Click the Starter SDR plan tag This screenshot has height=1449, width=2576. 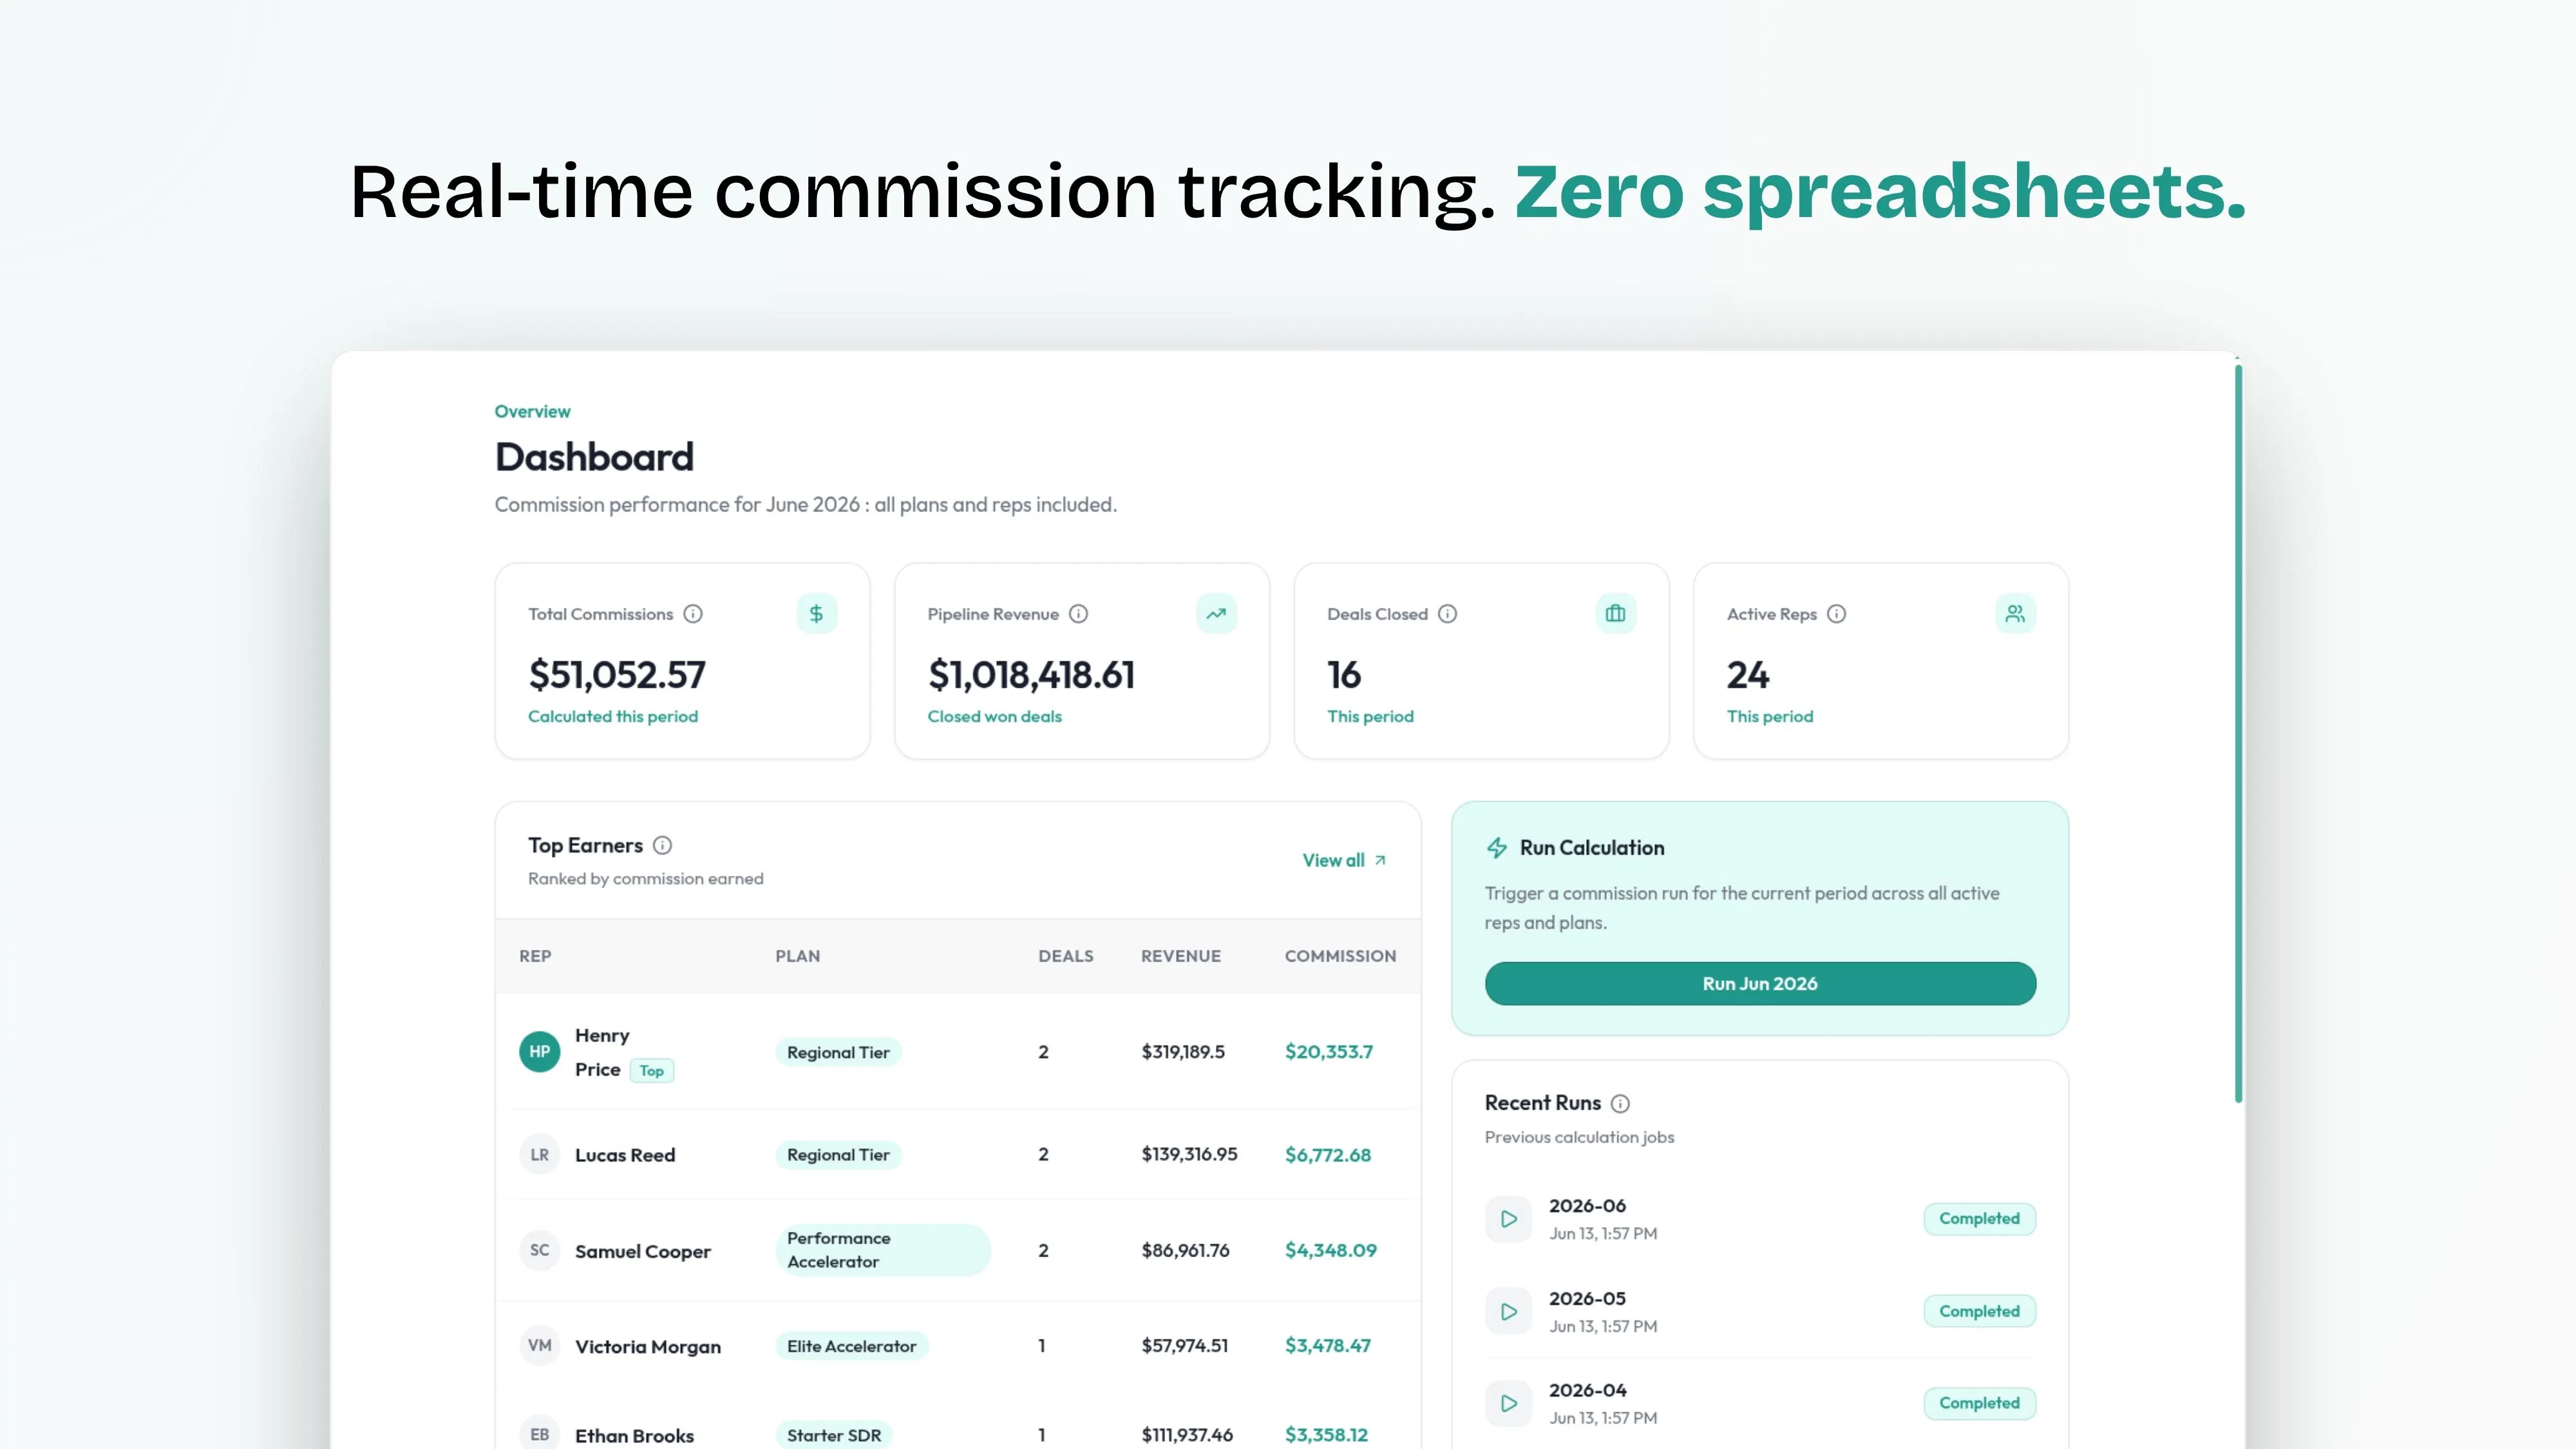(834, 1436)
